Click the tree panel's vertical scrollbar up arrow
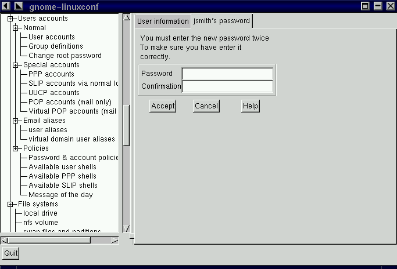Screen dimensions: 397x269 [x=127, y=19]
